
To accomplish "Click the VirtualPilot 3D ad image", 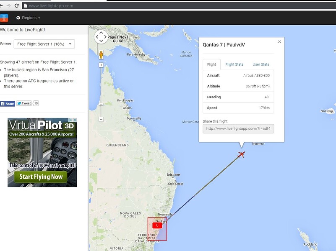I will 42,153.
